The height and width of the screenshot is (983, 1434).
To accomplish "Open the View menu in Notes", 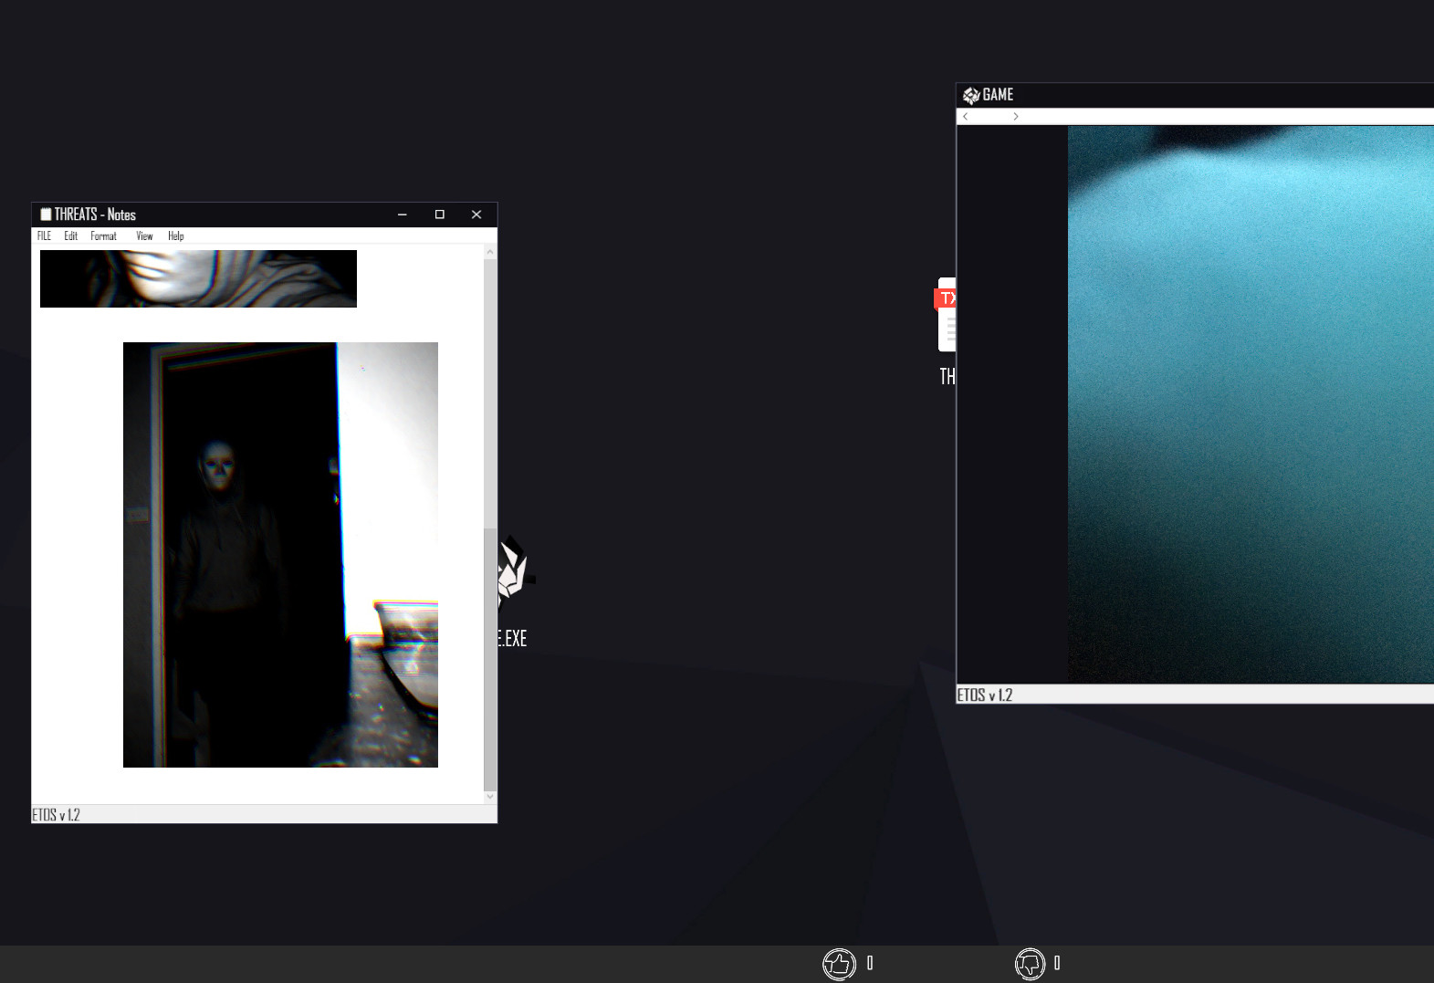I will coord(144,236).
